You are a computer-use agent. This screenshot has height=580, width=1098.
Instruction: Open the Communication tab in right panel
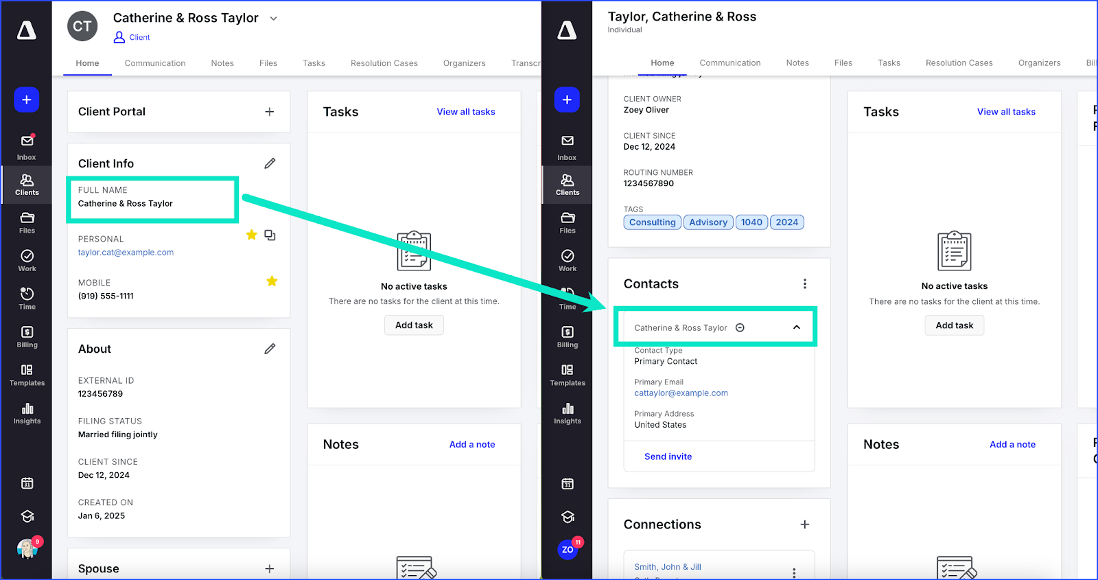click(x=729, y=63)
